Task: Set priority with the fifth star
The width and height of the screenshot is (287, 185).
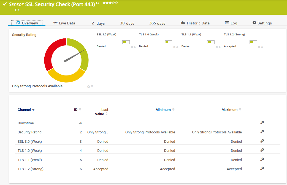Action: [x=117, y=3]
